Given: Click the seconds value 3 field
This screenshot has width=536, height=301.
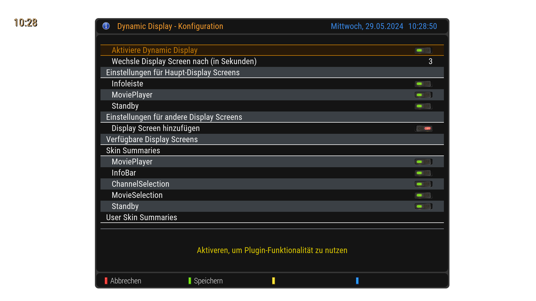Looking at the screenshot, I should pyautogui.click(x=430, y=61).
